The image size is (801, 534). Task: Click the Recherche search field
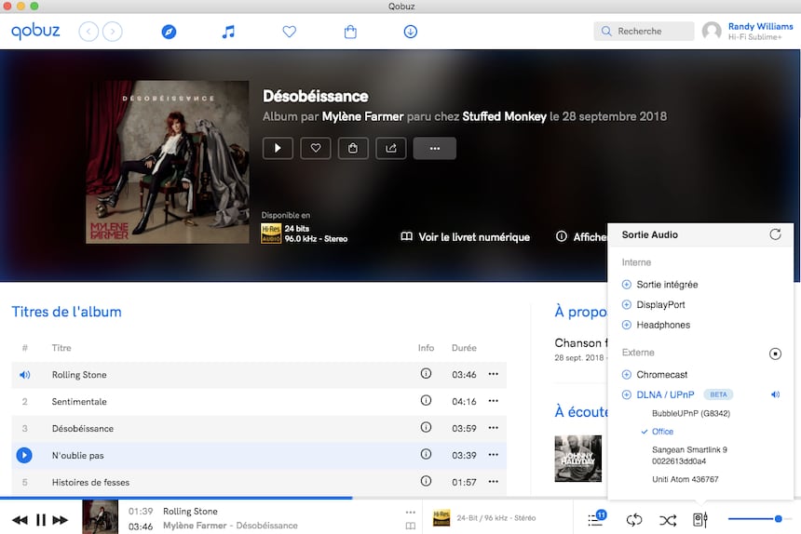[x=644, y=31]
